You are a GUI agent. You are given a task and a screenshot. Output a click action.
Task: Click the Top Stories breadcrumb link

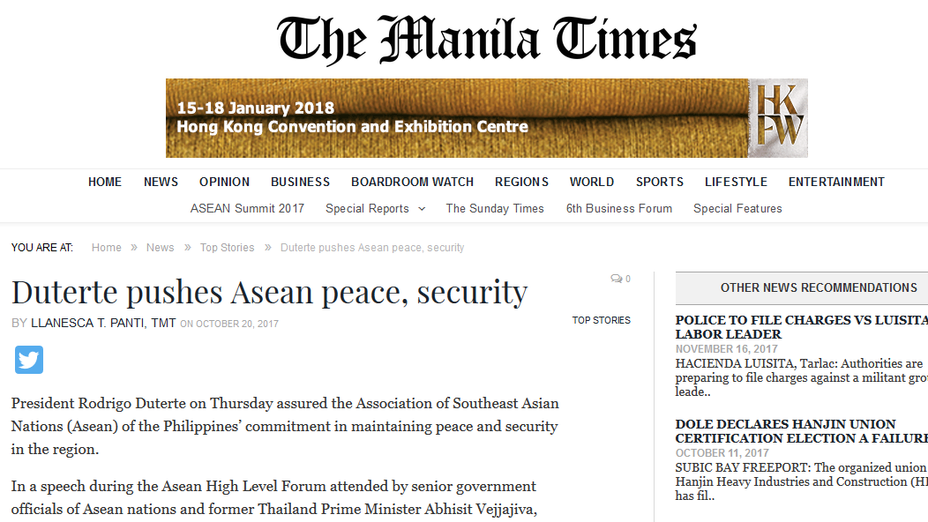click(x=228, y=248)
